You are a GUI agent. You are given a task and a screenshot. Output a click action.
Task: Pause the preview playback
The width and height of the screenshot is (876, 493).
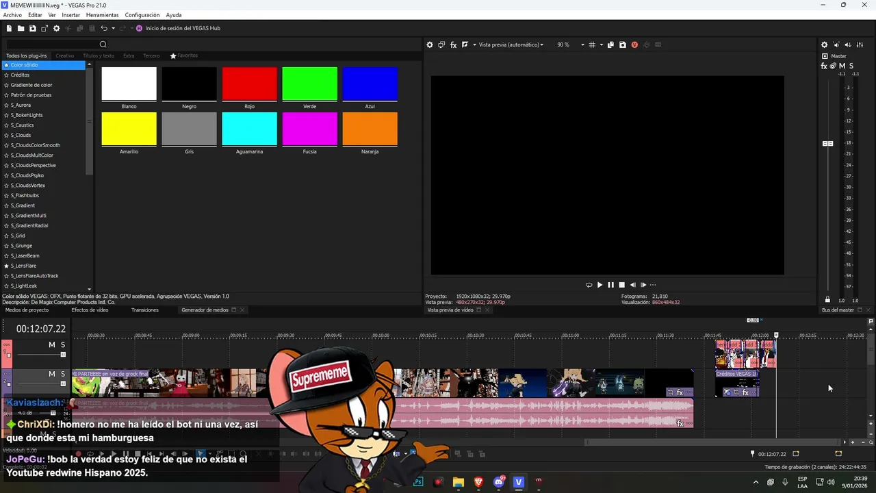click(610, 285)
